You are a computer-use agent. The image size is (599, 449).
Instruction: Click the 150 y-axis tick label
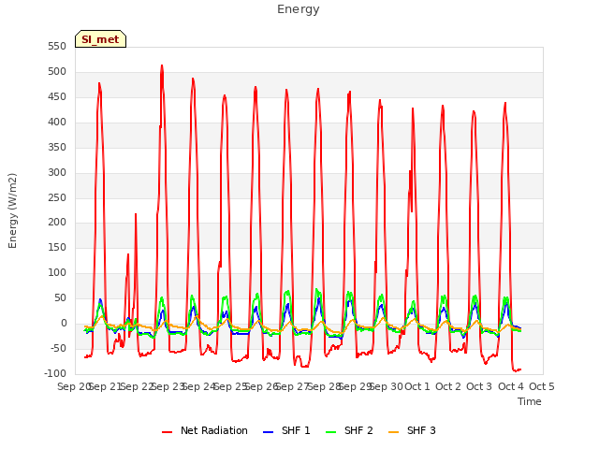[x=57, y=247]
